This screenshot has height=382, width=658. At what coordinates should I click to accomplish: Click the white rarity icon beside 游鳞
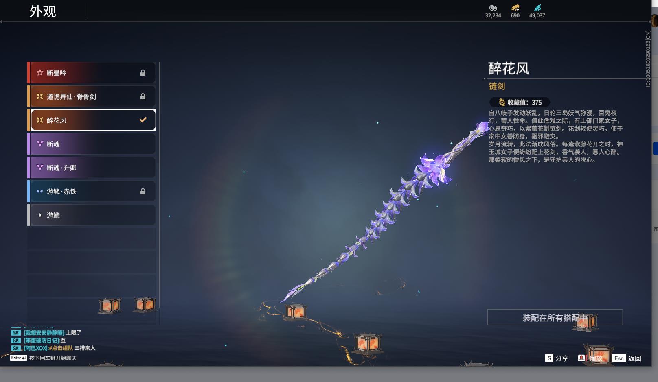[x=40, y=215]
